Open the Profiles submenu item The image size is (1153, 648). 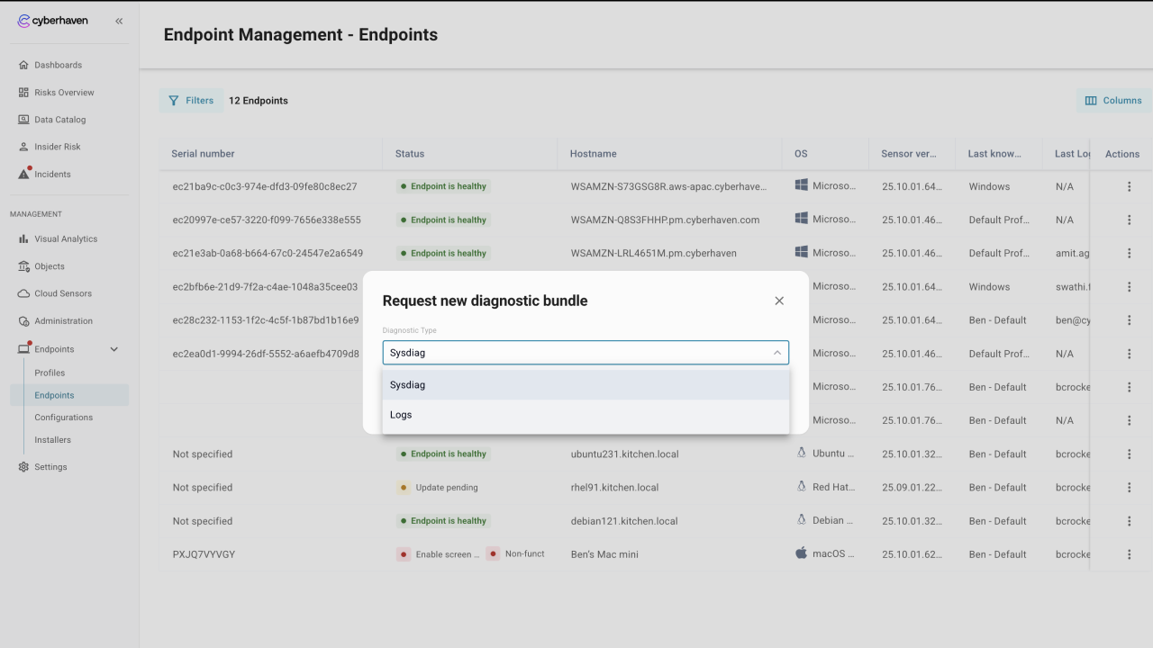point(50,373)
